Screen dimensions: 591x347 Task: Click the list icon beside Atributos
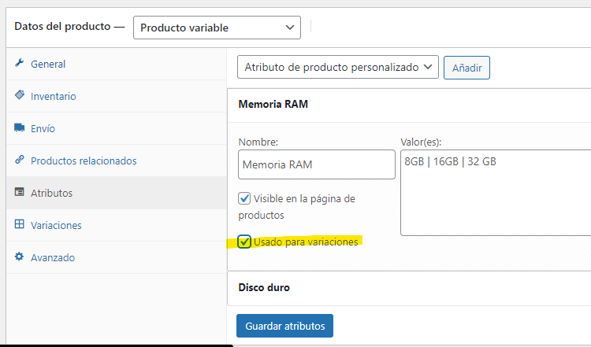click(x=19, y=192)
